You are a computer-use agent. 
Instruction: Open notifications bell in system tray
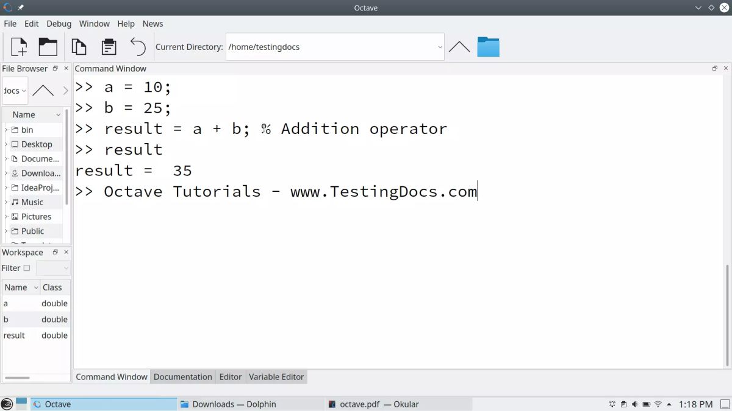click(612, 404)
